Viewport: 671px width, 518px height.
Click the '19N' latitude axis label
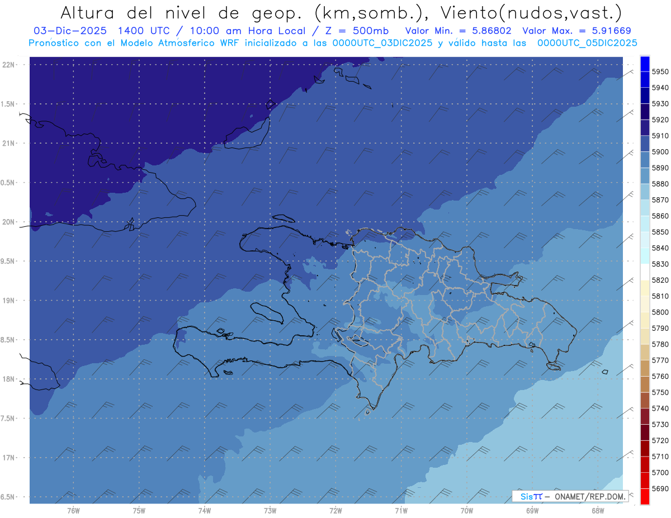coord(9,301)
